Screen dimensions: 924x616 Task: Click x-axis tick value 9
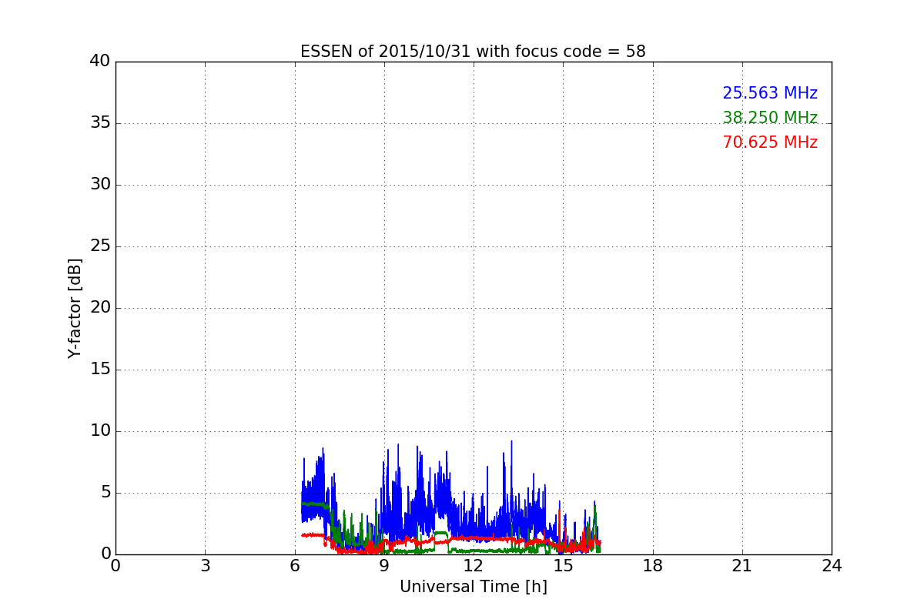(x=384, y=565)
